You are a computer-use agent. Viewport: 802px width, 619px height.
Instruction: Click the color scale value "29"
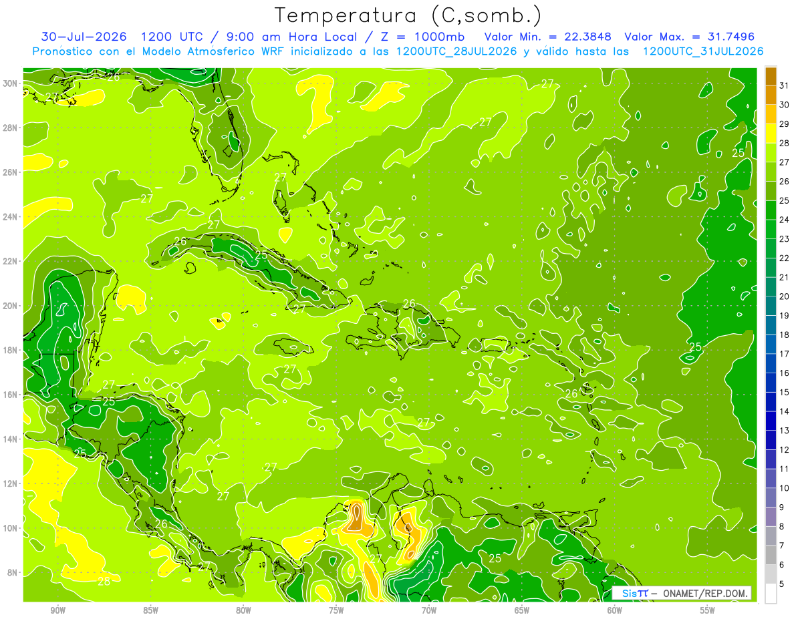(785, 124)
